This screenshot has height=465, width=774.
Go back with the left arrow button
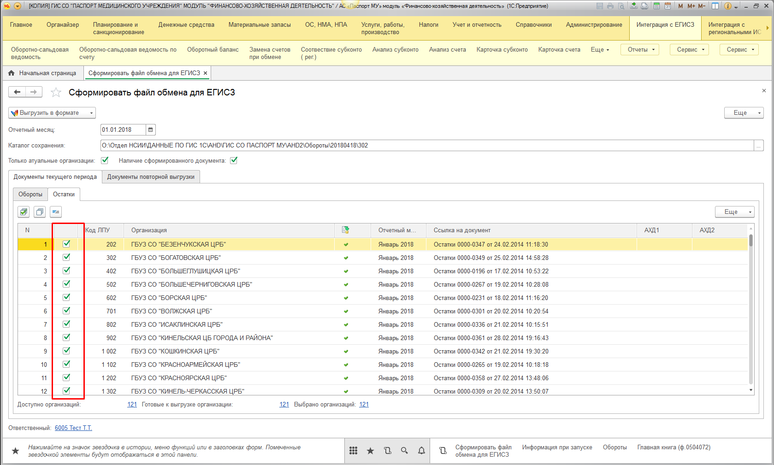coord(17,92)
